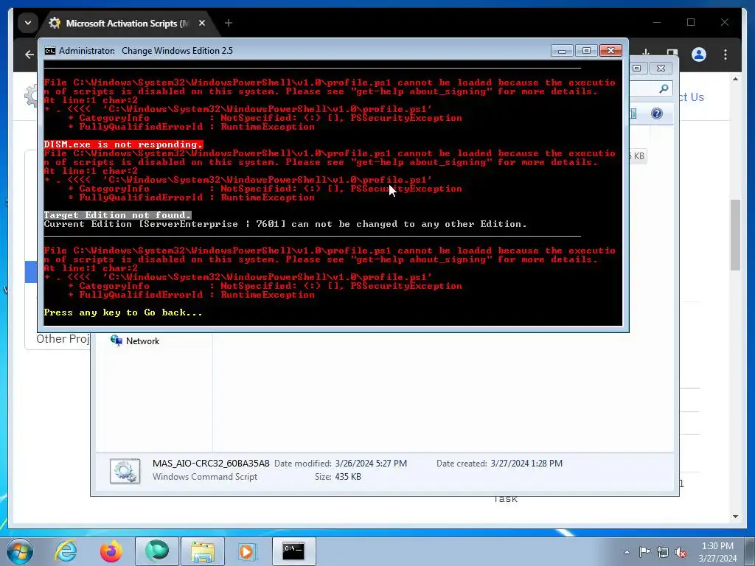The width and height of the screenshot is (755, 566).
Task: Show hidden system tray icons
Action: coord(627,552)
